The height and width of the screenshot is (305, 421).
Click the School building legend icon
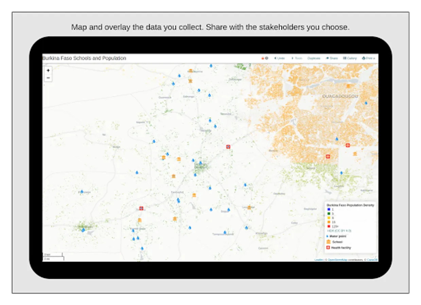coord(329,242)
